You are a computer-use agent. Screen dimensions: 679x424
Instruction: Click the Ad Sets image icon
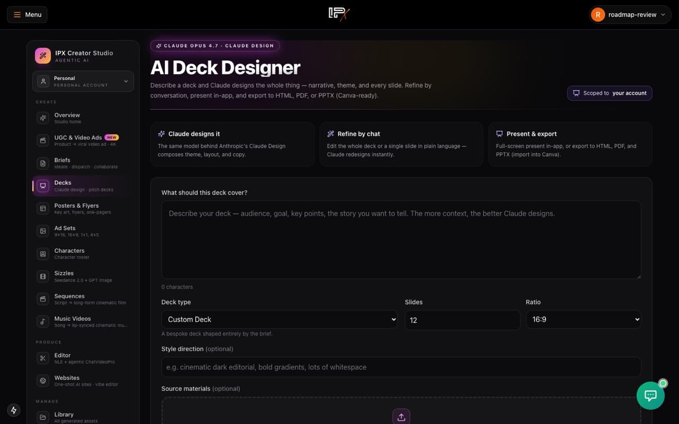click(43, 231)
